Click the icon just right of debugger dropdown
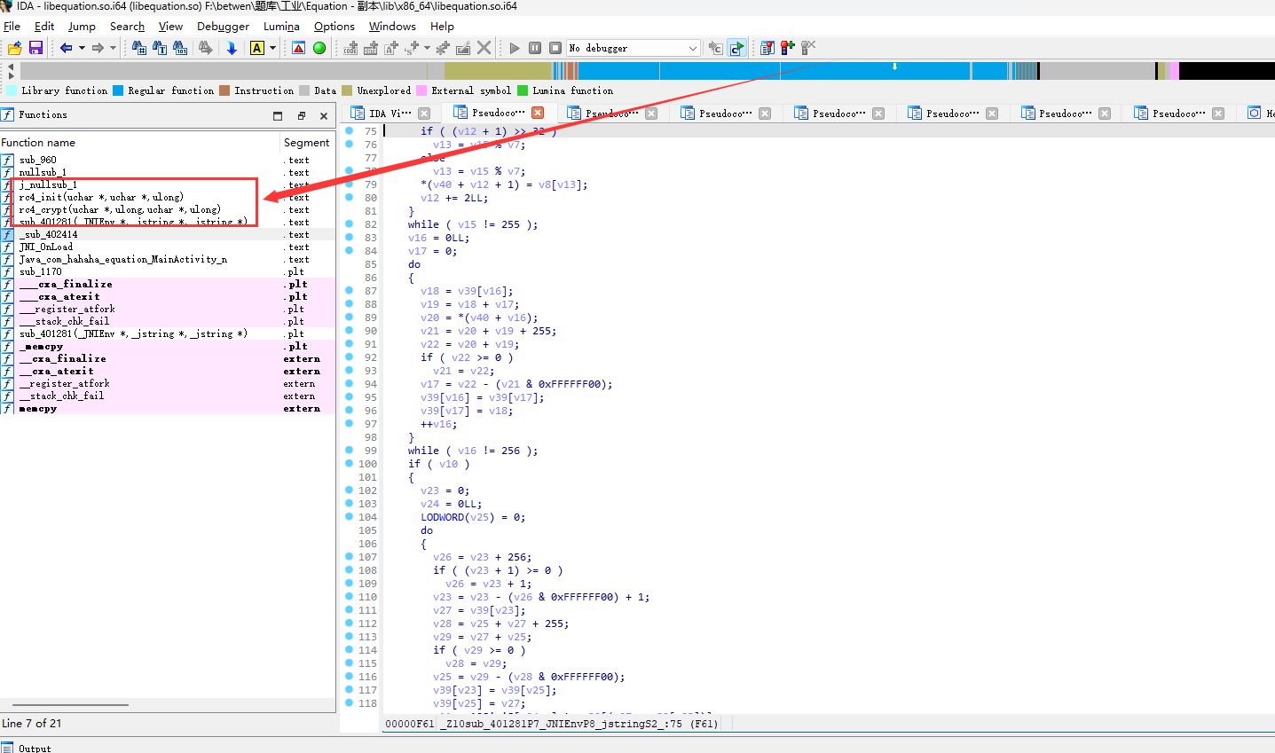This screenshot has height=753, width=1275. point(716,48)
